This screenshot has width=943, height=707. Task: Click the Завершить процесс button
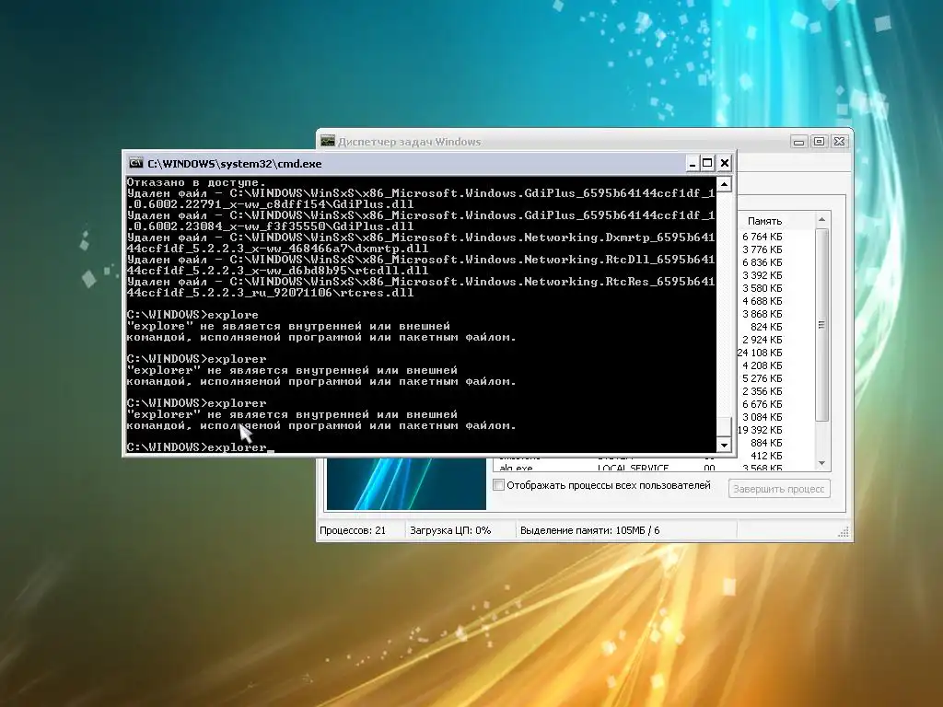(x=779, y=489)
